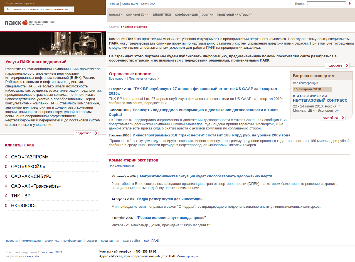This screenshot has height=262, width=355.
Task: Open the конференции navigation tab
Action: 186,14
